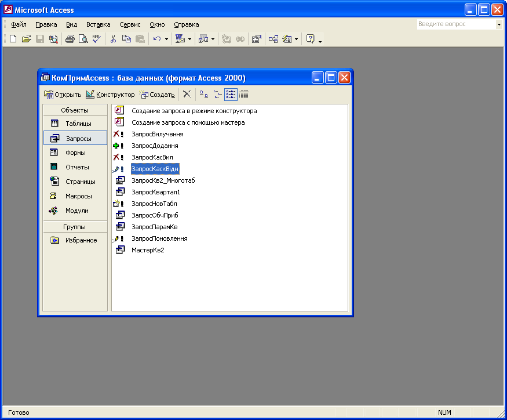Click the grayed Save diskette icon
Image resolution: width=507 pixels, height=420 pixels.
click(40, 39)
